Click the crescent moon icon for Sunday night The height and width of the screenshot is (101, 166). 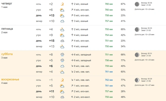62,80
